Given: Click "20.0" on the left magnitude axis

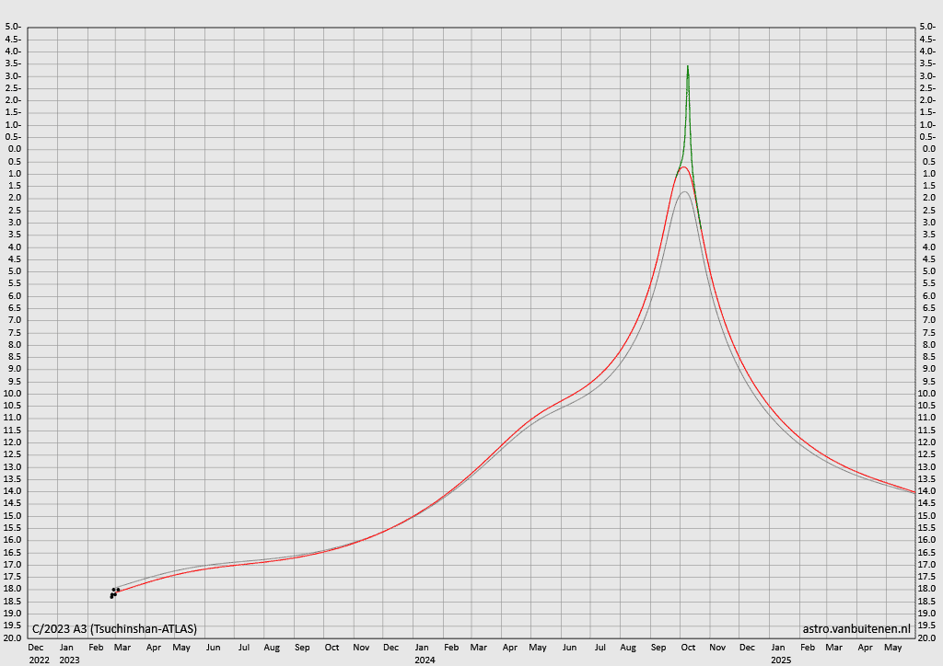Looking at the screenshot, I should click(12, 637).
